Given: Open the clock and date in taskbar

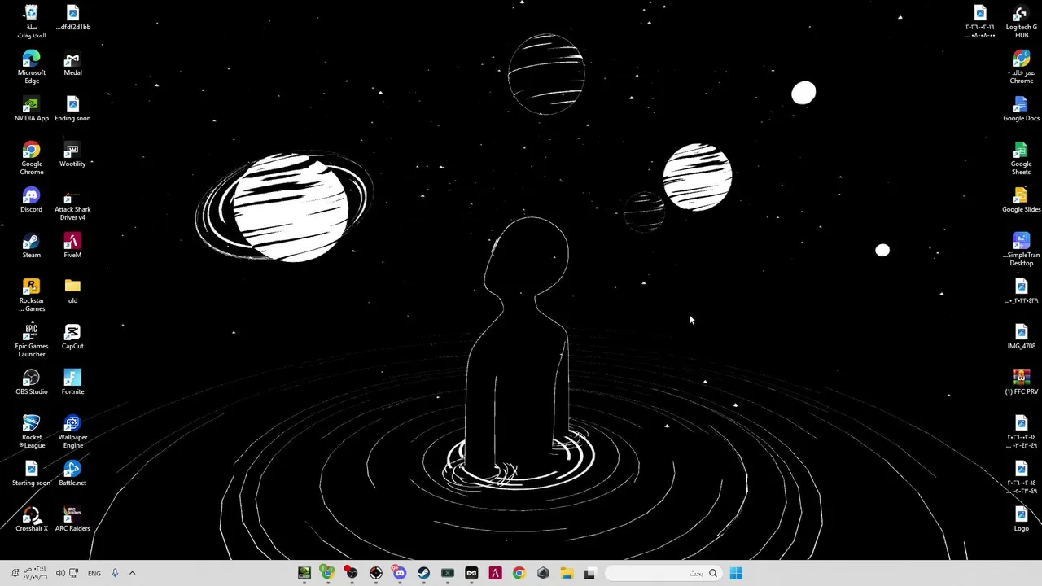Looking at the screenshot, I should point(34,573).
